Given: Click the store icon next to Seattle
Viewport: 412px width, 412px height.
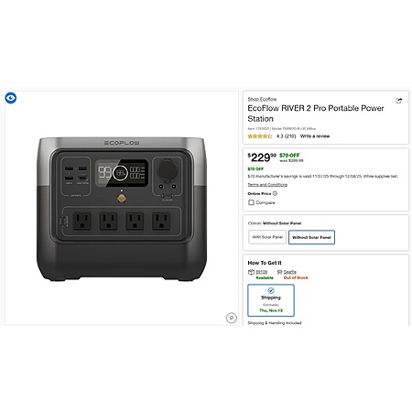Looking at the screenshot, I should (279, 272).
